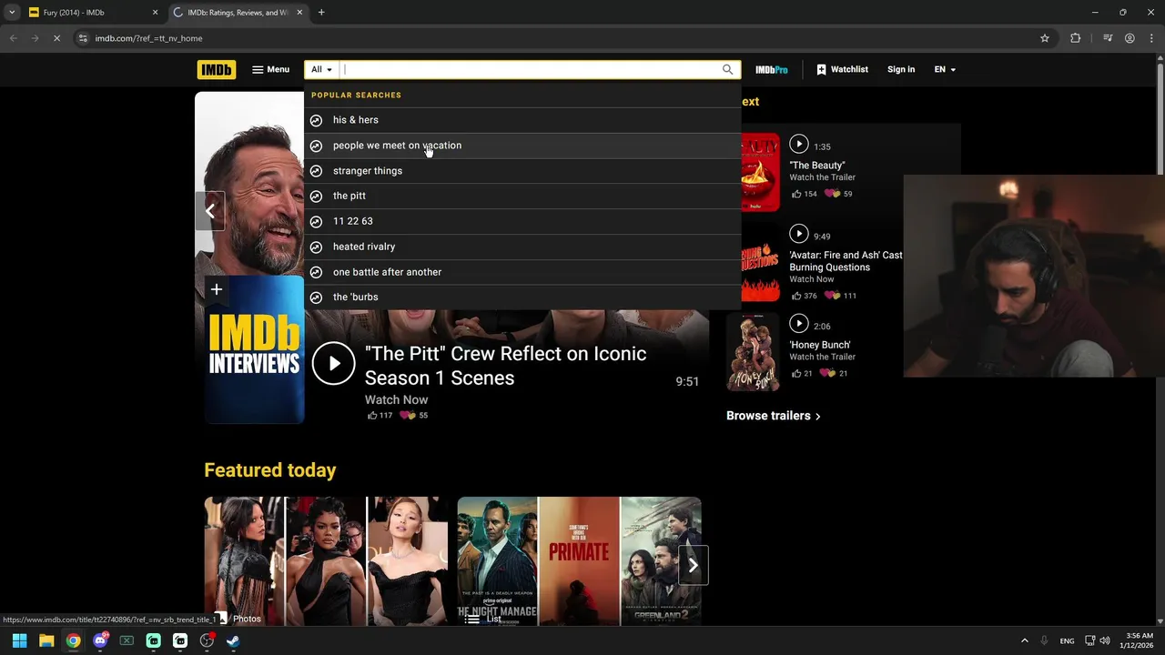Viewport: 1165px width, 655px height.
Task: Open the tab search dropdown arrow
Action: coord(12,13)
